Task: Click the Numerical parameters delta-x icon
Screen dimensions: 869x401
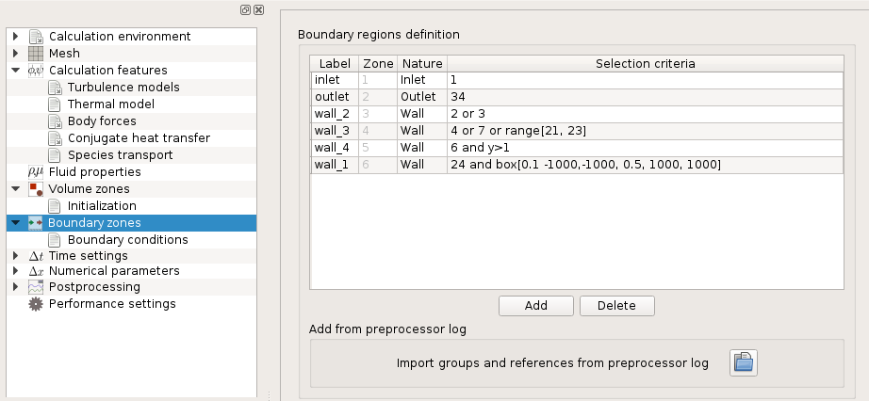Action: (36, 271)
